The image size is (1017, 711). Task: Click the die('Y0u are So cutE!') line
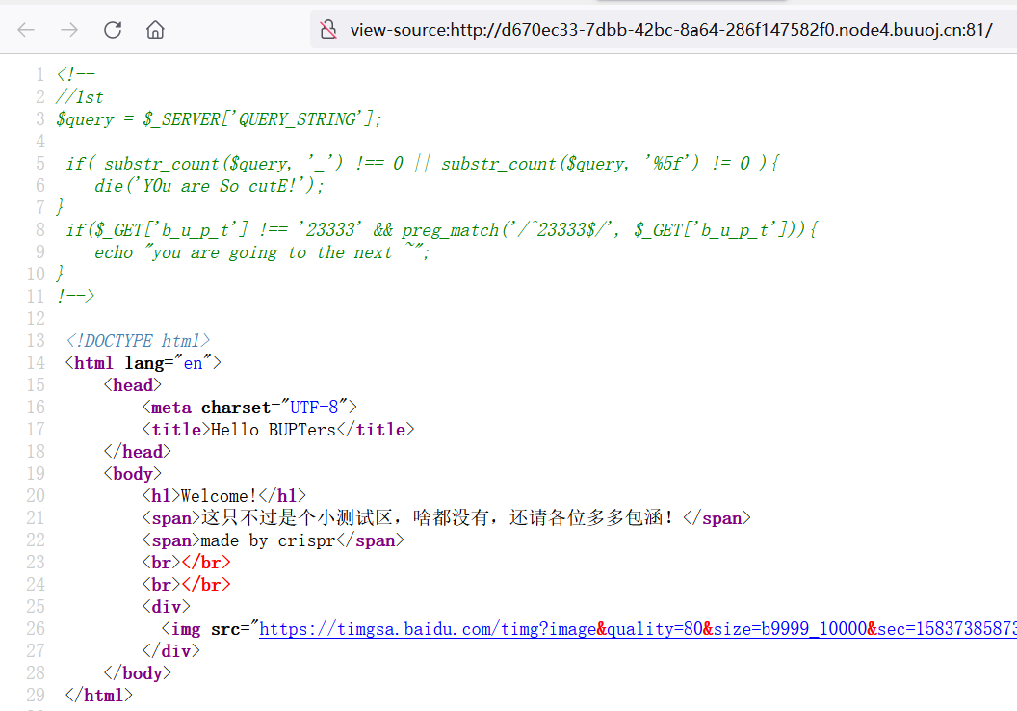(x=209, y=186)
